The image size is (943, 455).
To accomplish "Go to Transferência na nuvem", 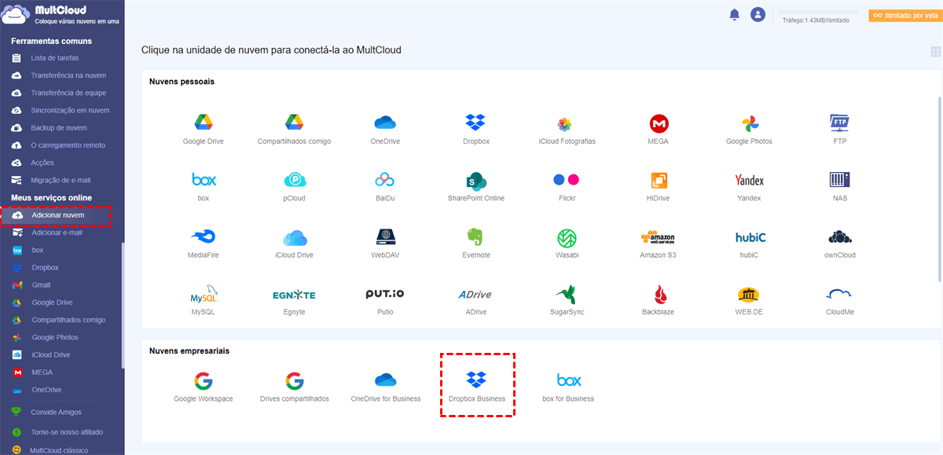I will (x=68, y=75).
